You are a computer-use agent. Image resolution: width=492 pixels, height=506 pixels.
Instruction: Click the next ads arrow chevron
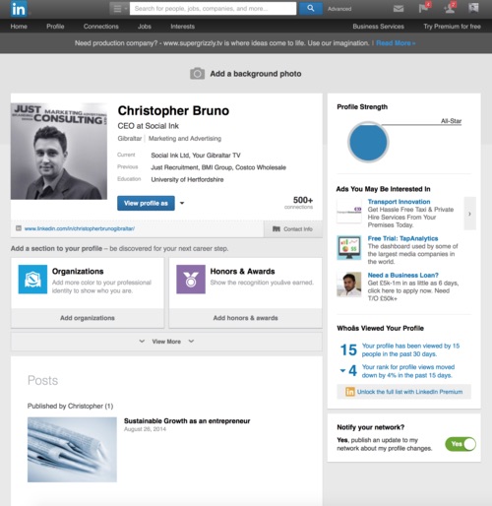click(x=469, y=214)
